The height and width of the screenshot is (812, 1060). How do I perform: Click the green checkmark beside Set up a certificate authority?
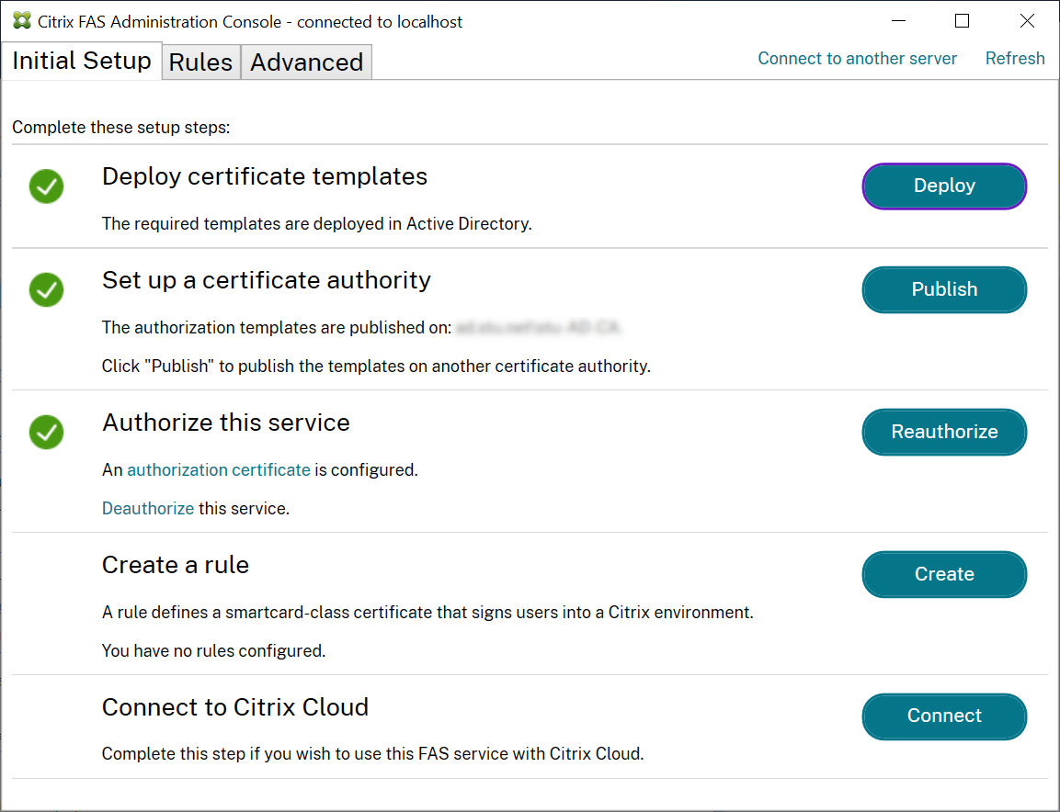click(46, 290)
